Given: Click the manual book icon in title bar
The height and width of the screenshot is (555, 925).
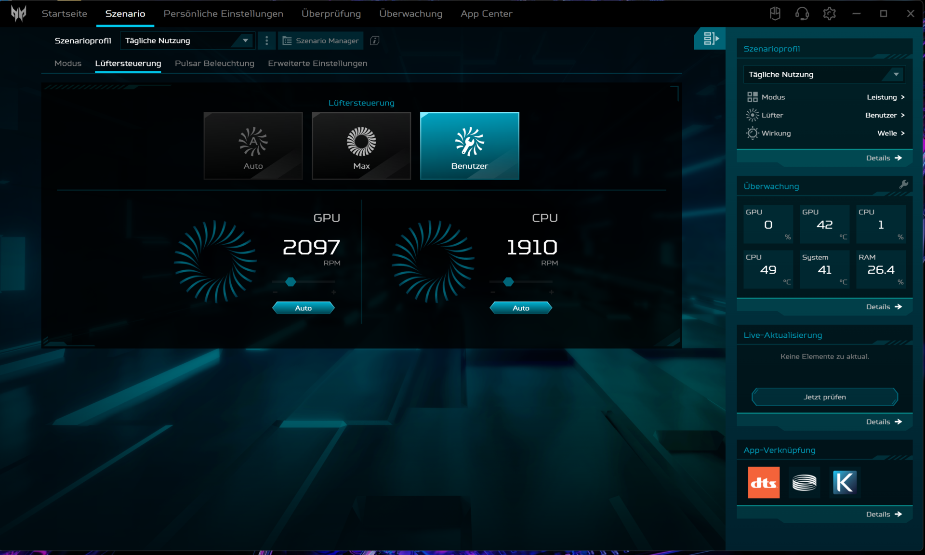Looking at the screenshot, I should 775,13.
